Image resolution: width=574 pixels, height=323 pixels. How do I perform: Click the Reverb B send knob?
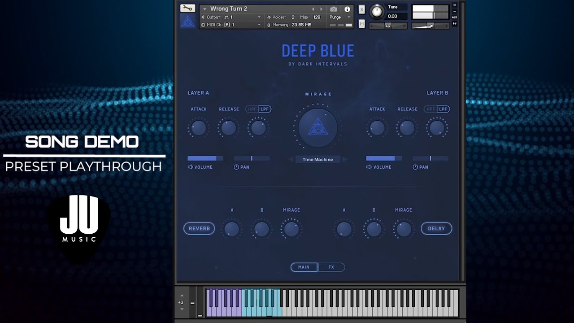click(x=262, y=229)
